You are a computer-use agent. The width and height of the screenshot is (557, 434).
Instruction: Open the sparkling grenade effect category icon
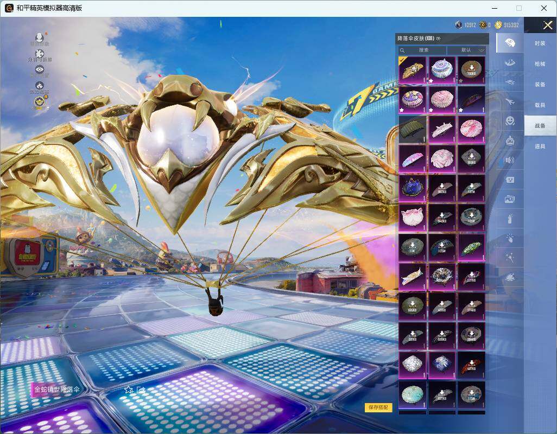pyautogui.click(x=510, y=239)
